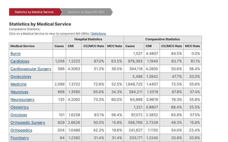Click the Medicine comparative cases cell 1,946,725
The width and height of the screenshot is (228, 142).
coord(134,84)
